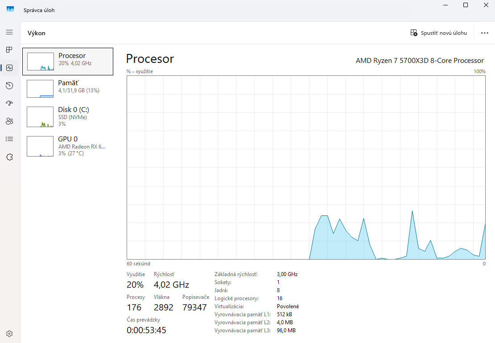Open Task Manager settings gear

9,334
